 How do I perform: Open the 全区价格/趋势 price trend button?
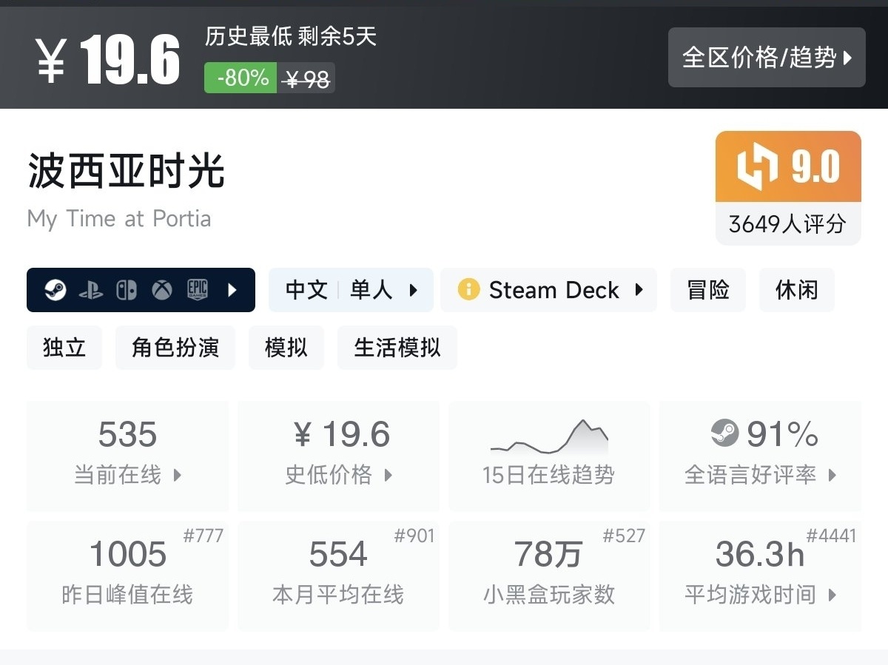click(x=767, y=58)
